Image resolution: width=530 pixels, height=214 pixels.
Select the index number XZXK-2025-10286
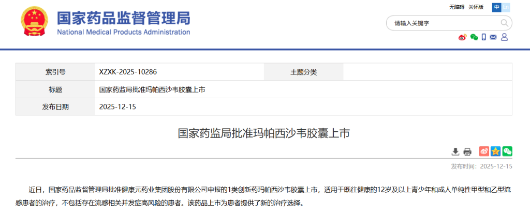coord(128,72)
